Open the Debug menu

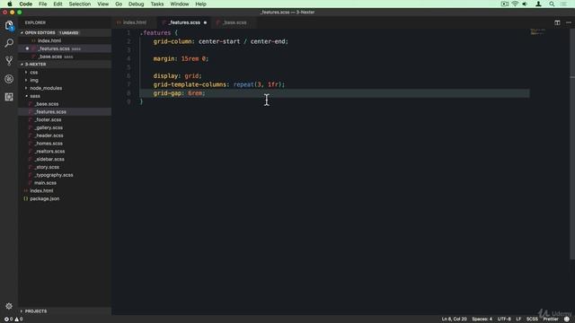[x=136, y=4]
